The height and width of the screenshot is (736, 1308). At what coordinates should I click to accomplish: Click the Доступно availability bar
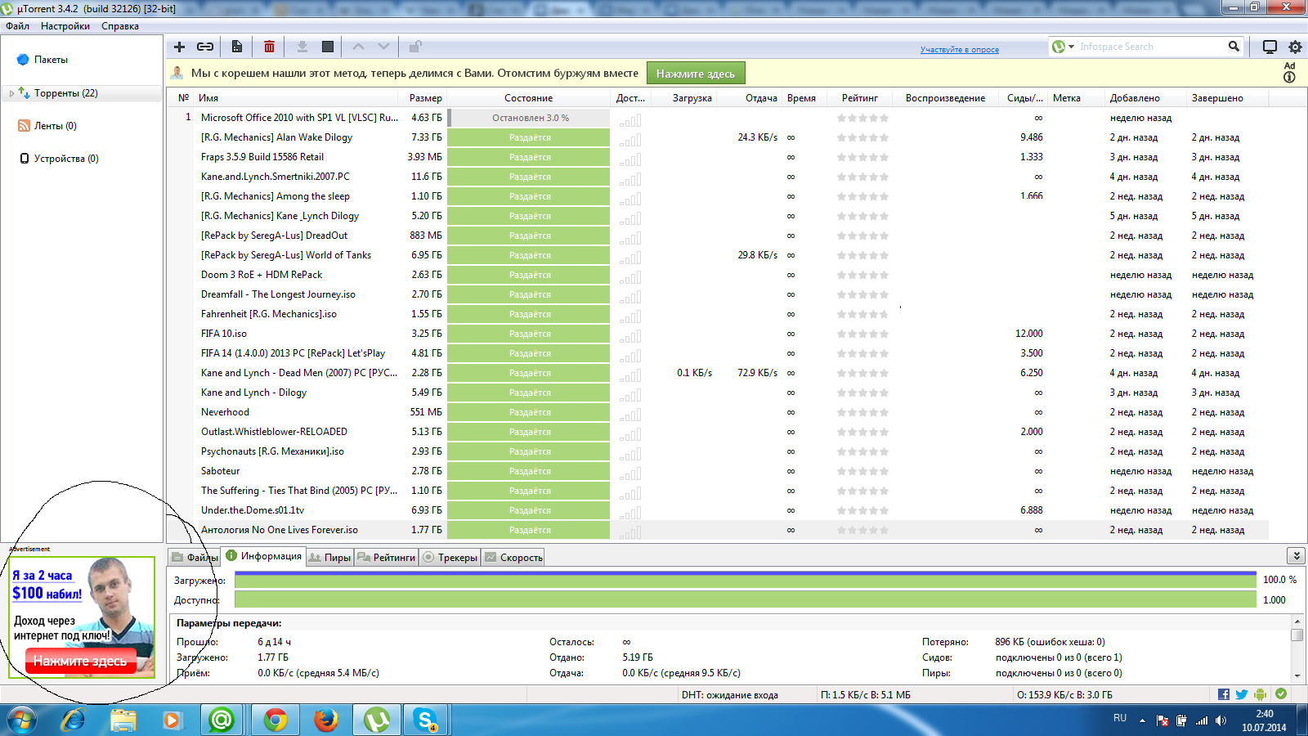(746, 599)
